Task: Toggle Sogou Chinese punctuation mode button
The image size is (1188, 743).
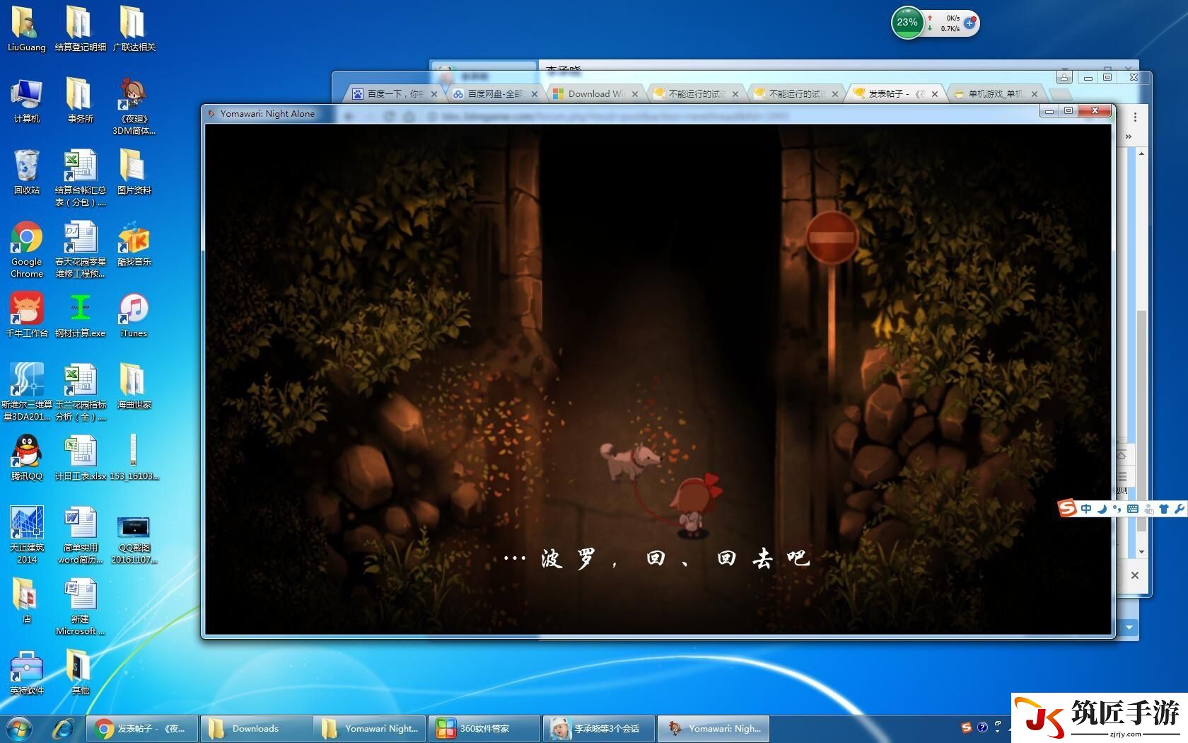Action: click(x=1117, y=508)
